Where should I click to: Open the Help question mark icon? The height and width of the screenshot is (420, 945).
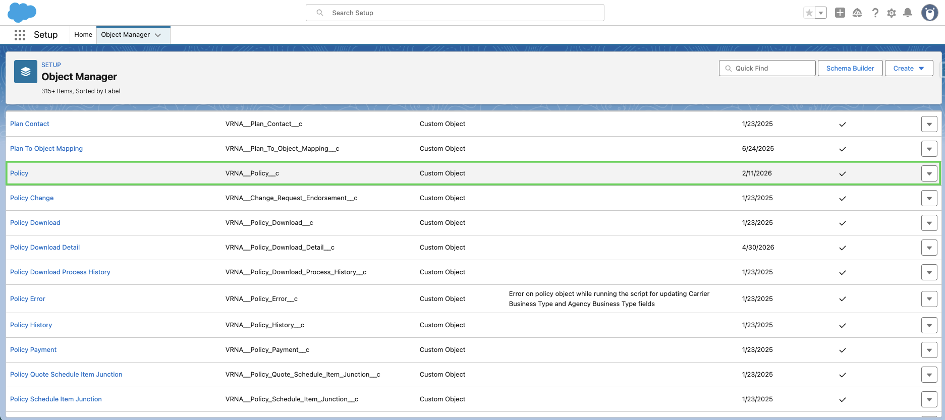click(875, 13)
